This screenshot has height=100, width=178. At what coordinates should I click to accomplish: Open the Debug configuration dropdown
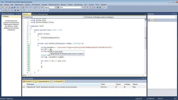[55, 7]
